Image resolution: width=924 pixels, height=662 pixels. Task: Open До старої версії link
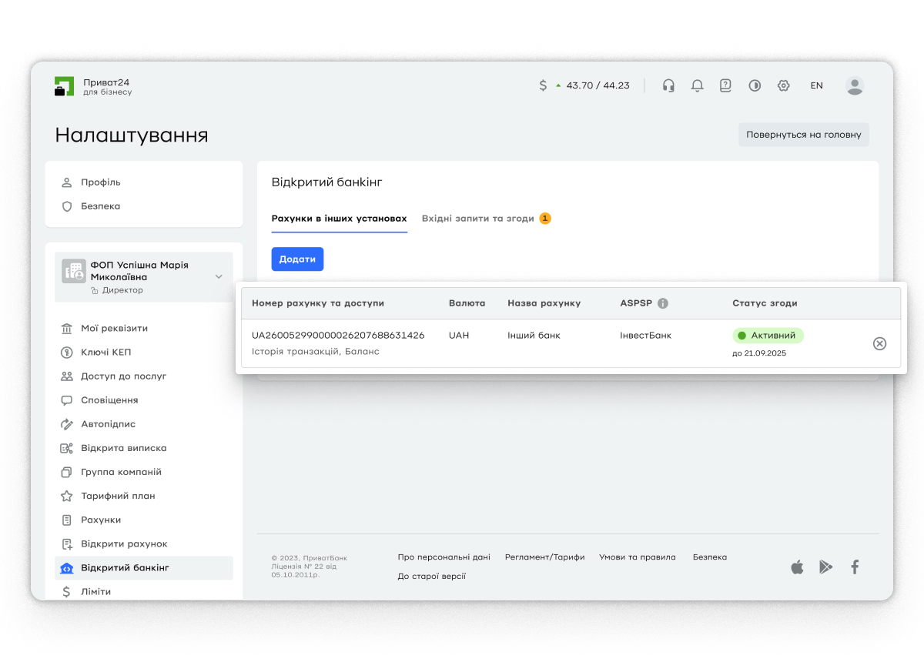tap(431, 577)
